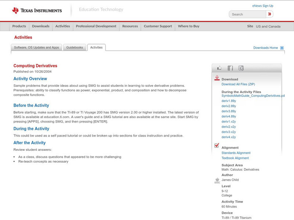Viewport: 294px width, 220px height.
Task: Click the 9-12 level text
Action: pyautogui.click(x=225, y=191)
